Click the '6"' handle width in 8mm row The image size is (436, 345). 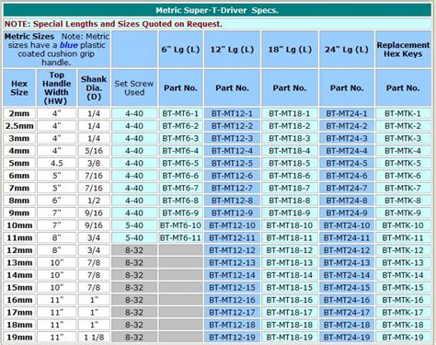(x=56, y=201)
